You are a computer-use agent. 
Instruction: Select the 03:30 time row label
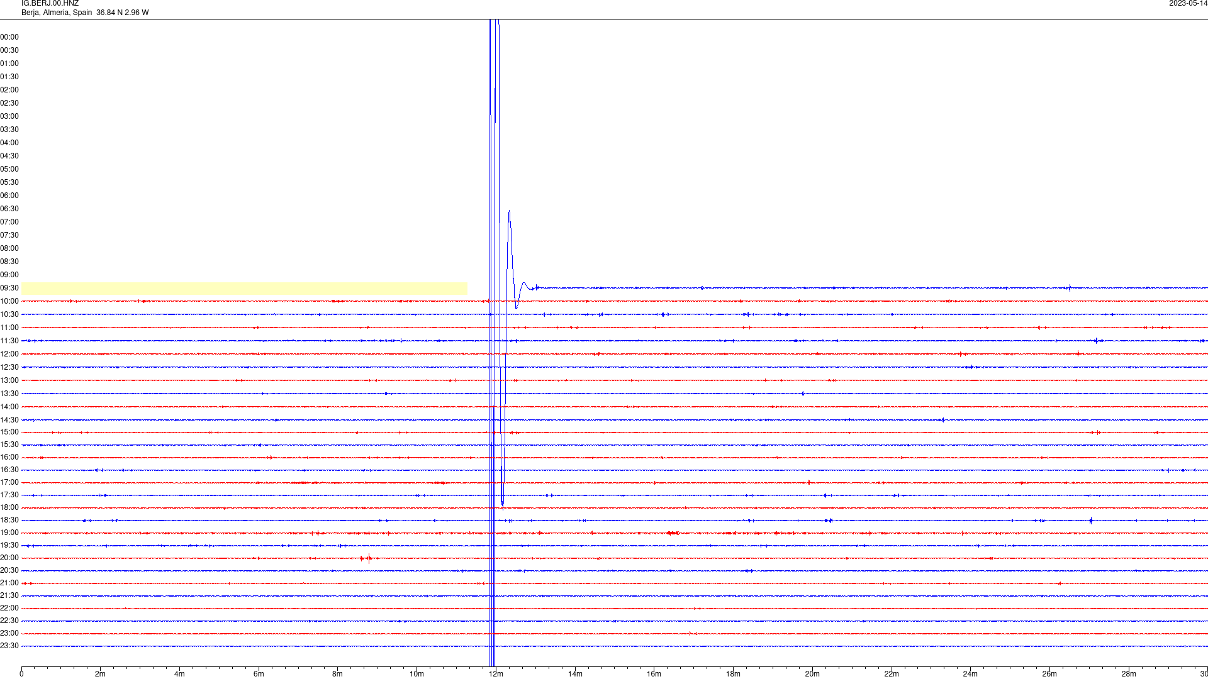pos(9,130)
